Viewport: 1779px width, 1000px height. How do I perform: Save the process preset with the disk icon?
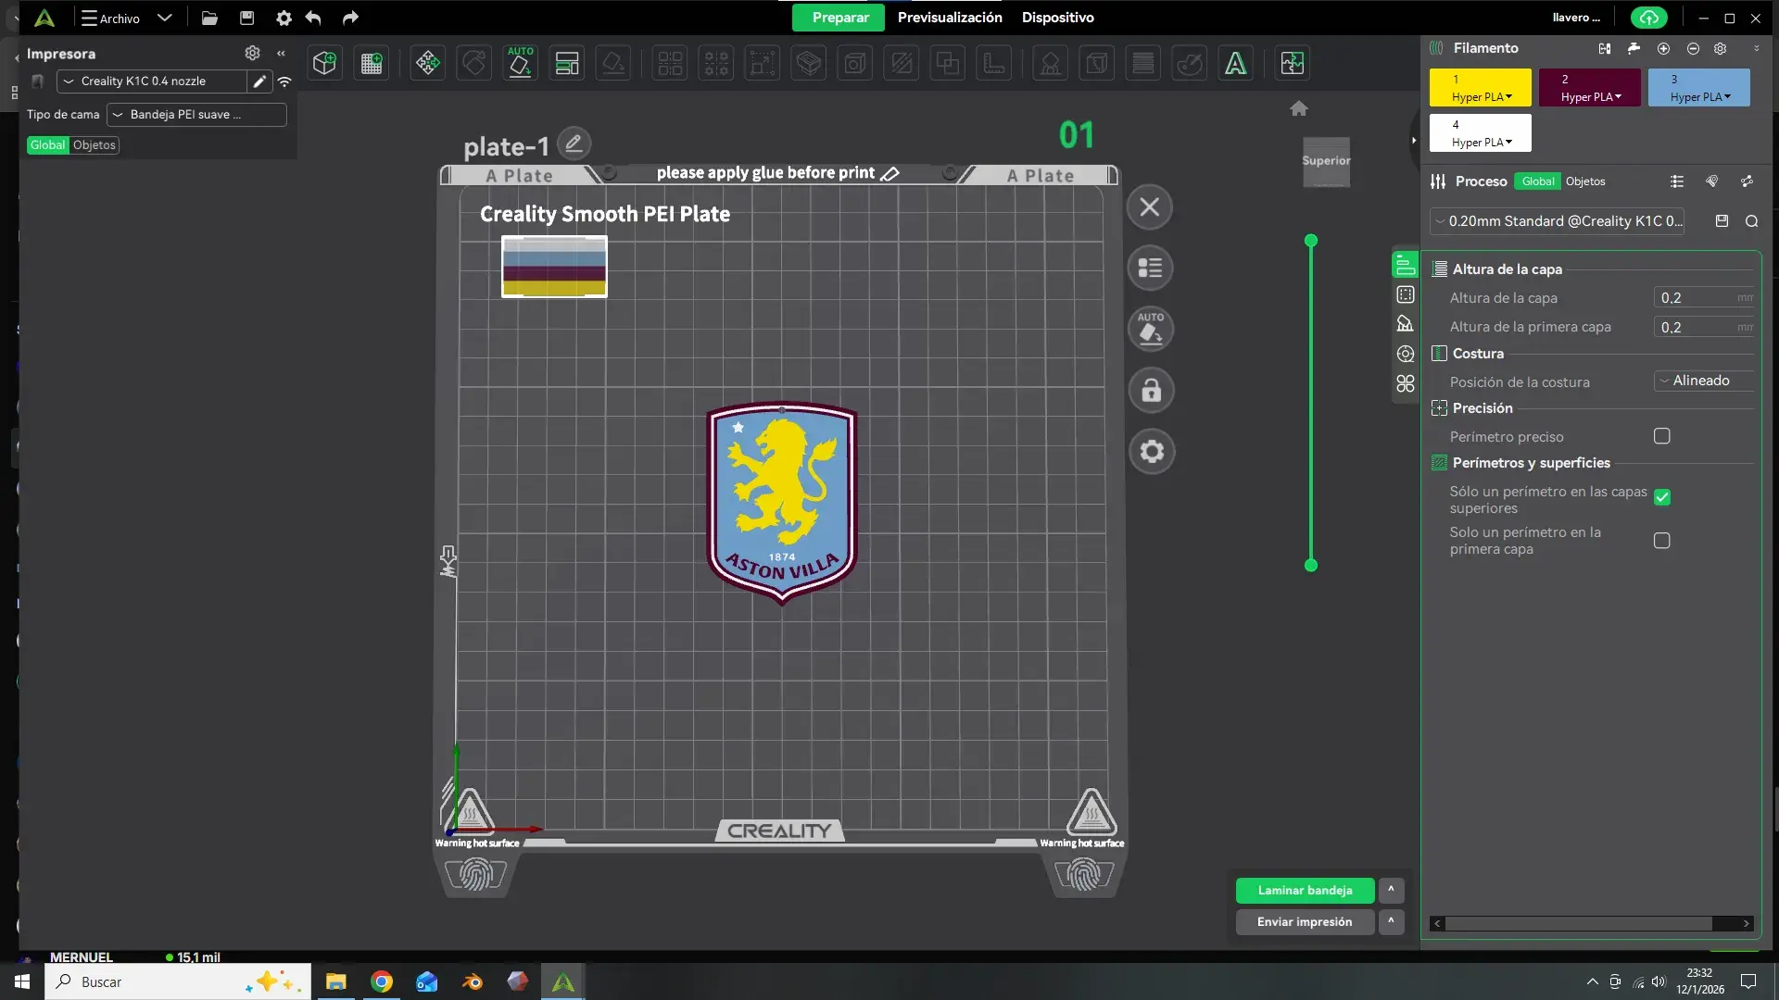pos(1722,221)
